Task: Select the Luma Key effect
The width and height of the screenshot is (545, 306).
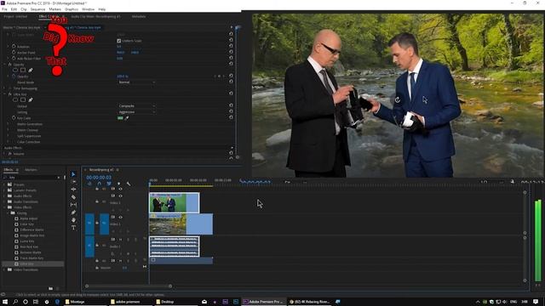Action: tap(26, 241)
